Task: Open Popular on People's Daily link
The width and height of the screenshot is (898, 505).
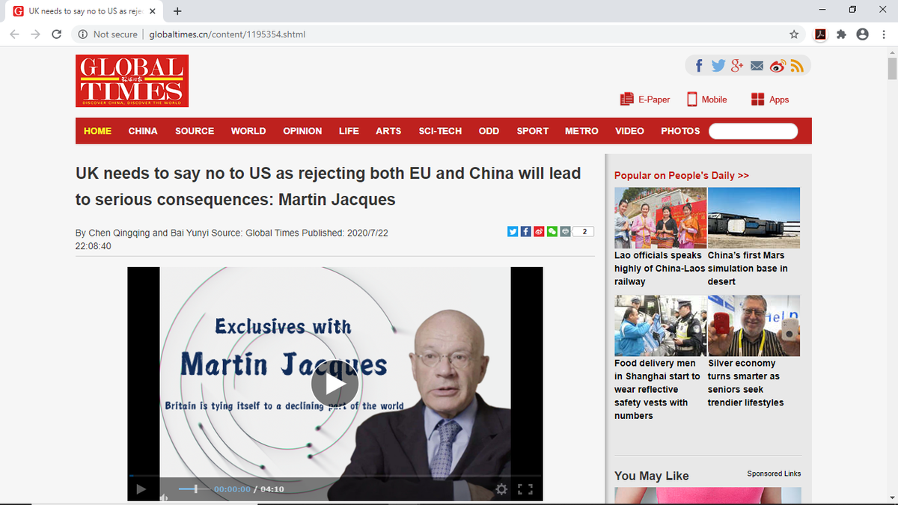Action: click(x=681, y=175)
